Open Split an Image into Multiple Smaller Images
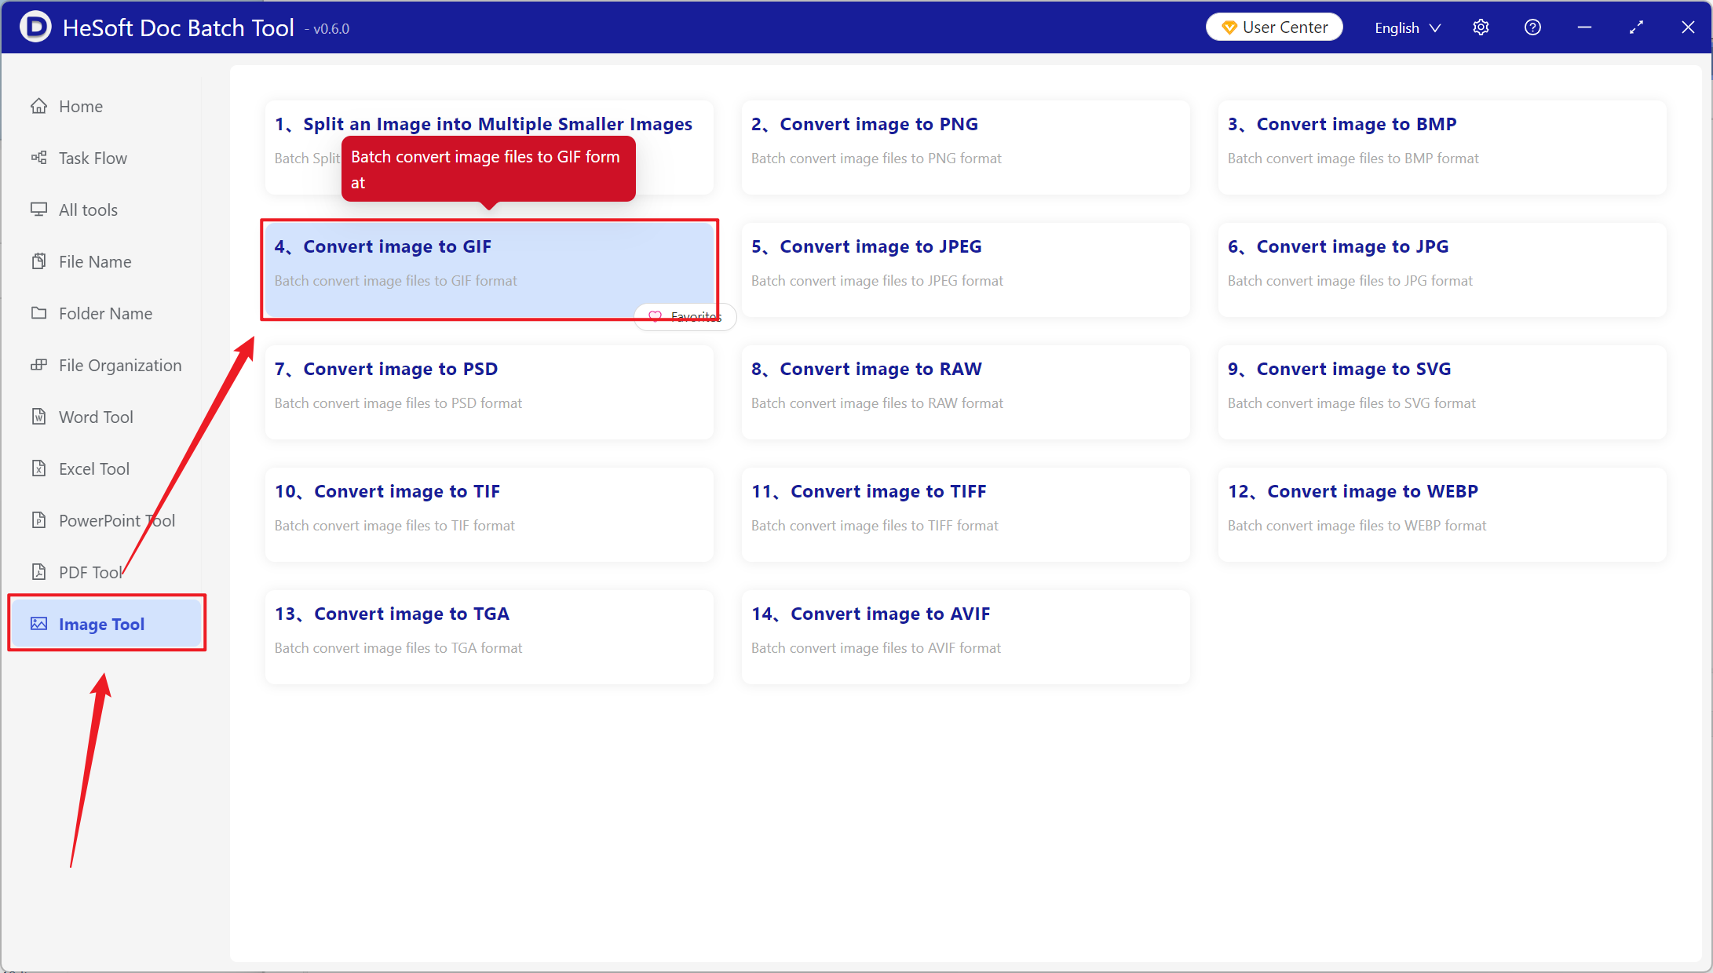Image resolution: width=1713 pixels, height=973 pixels. coord(489,147)
